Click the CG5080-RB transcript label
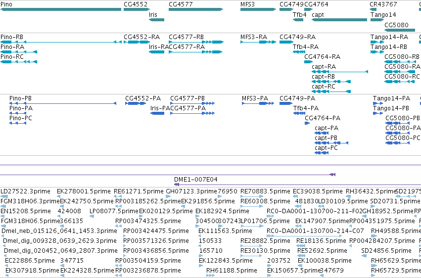The width and height of the screenshot is (421, 278). pos(402,57)
